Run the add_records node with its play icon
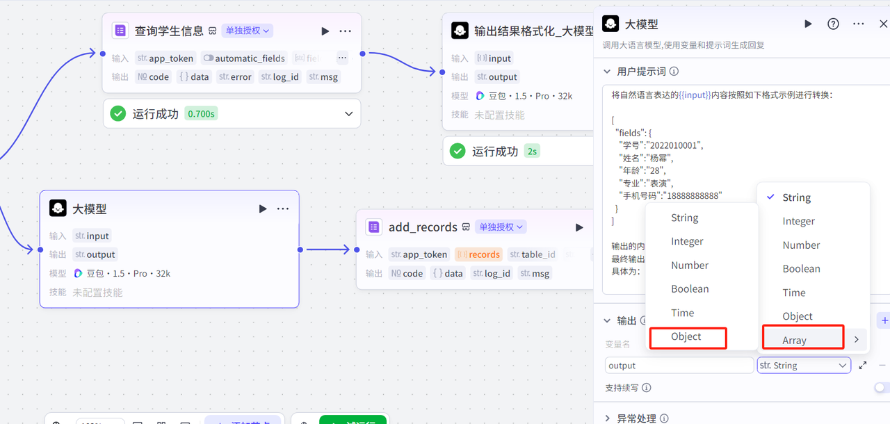 click(x=579, y=227)
